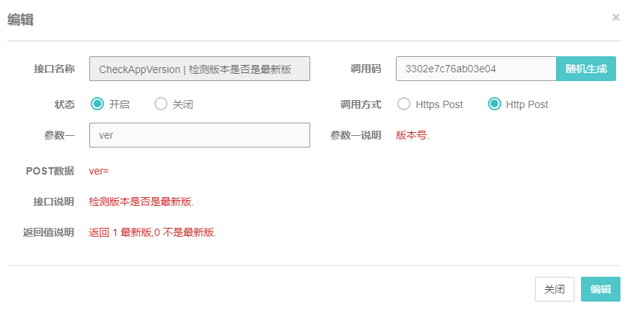Click the white 关闭 footer button
The height and width of the screenshot is (314, 630).
(554, 289)
